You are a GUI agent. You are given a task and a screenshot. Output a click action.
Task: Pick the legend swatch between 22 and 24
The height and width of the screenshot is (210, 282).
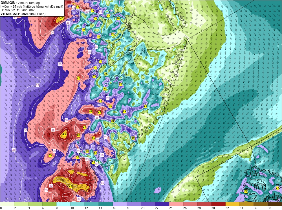[x=162, y=204]
